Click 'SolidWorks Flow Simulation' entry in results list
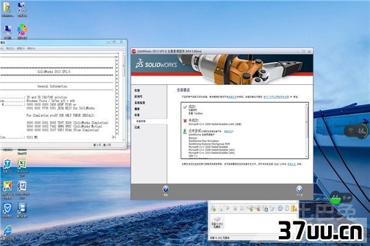 point(203,141)
